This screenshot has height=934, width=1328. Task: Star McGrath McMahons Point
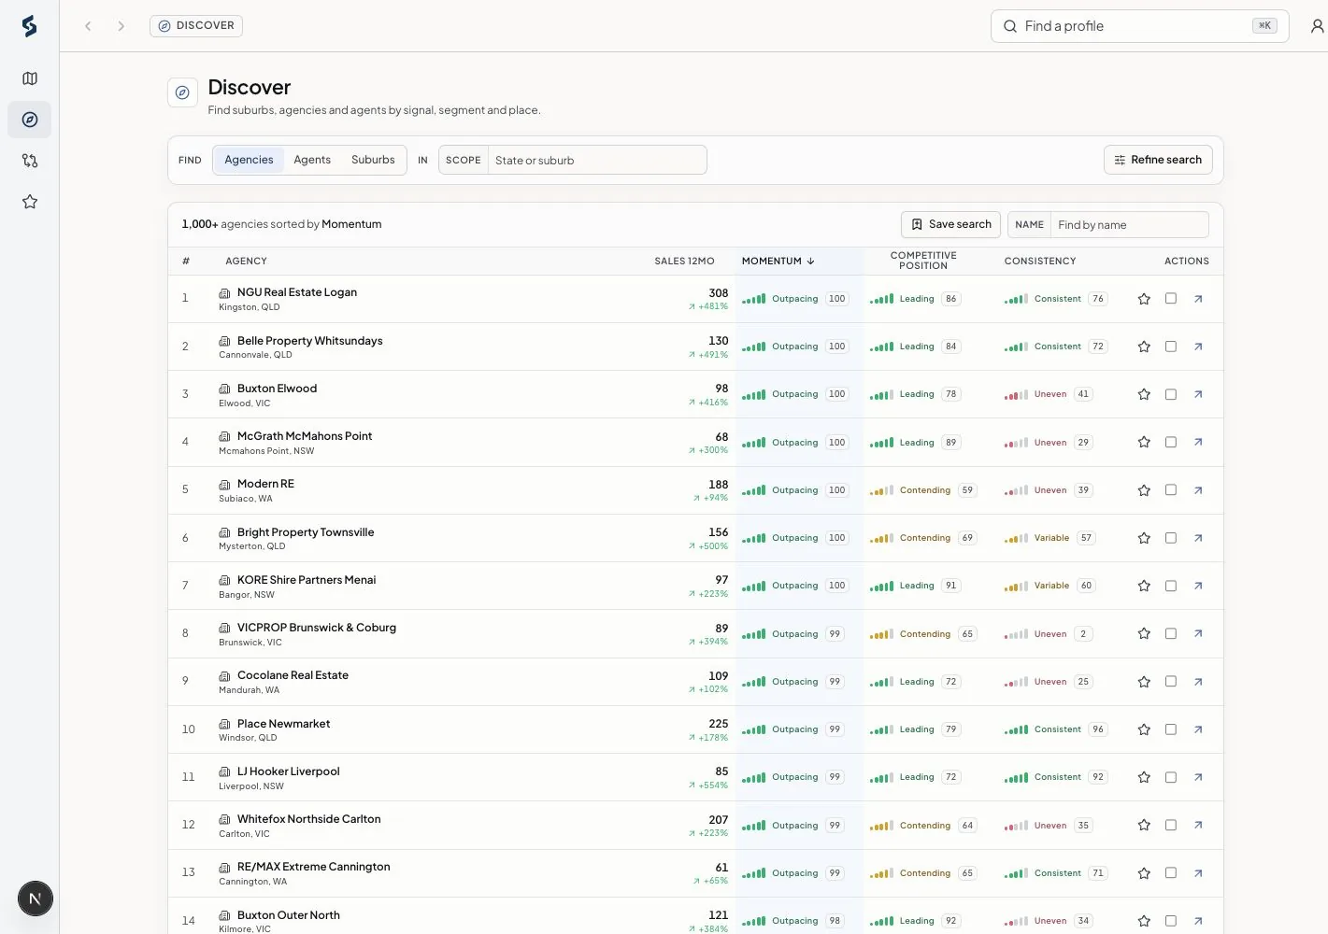pos(1144,443)
